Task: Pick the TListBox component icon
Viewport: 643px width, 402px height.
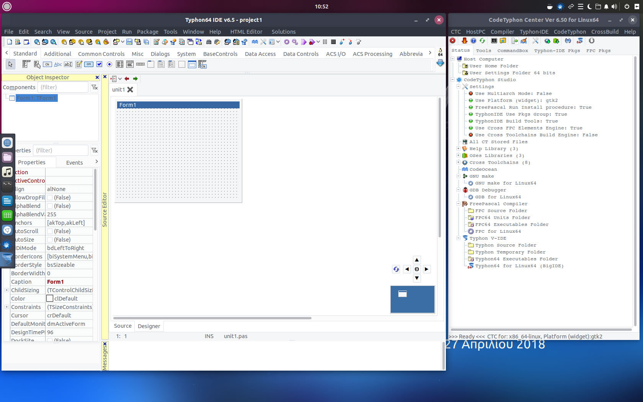Action: 120,64
